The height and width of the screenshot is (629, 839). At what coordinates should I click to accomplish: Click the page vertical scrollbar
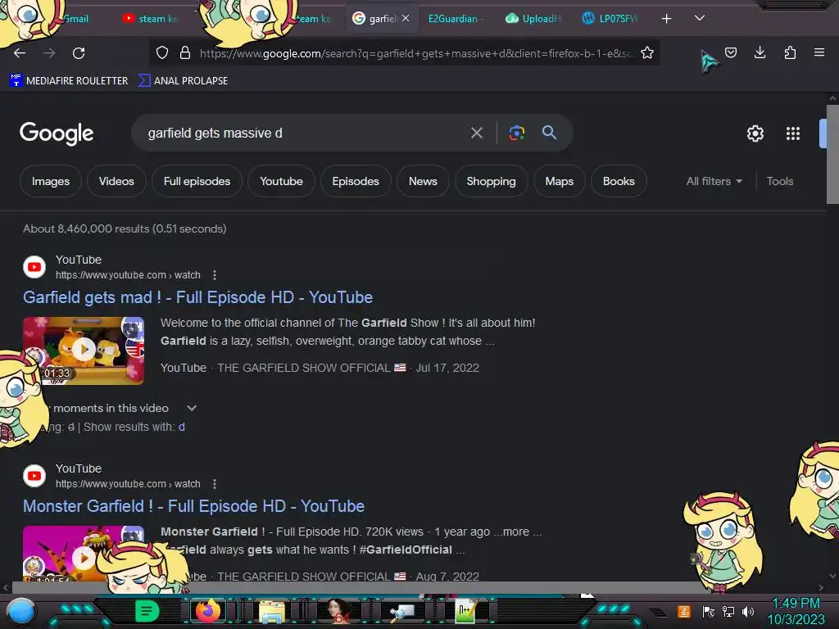(832, 155)
